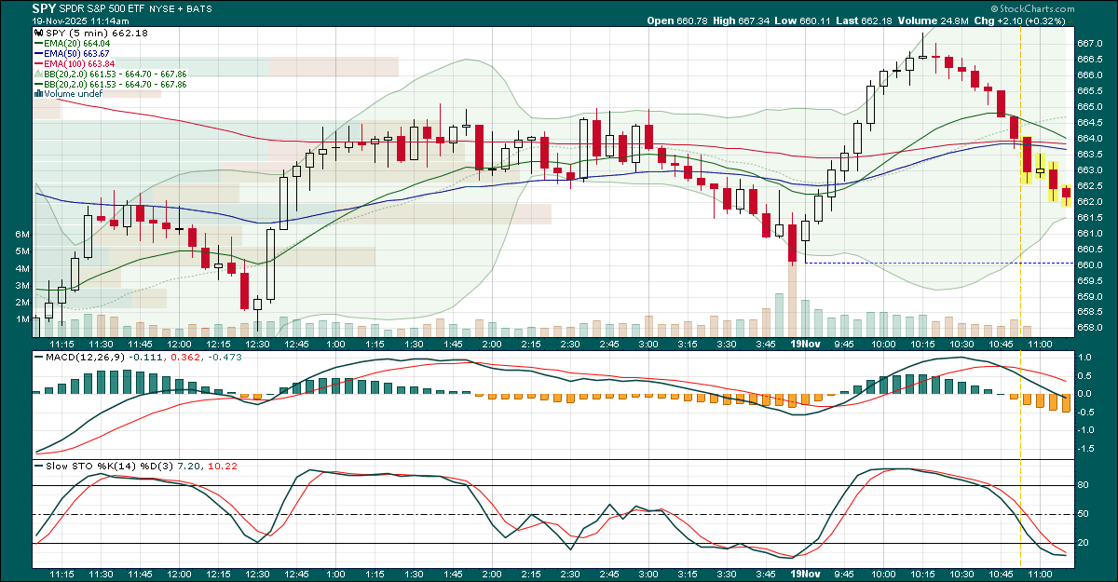Click the 665.5 price axis label

[x=1089, y=90]
